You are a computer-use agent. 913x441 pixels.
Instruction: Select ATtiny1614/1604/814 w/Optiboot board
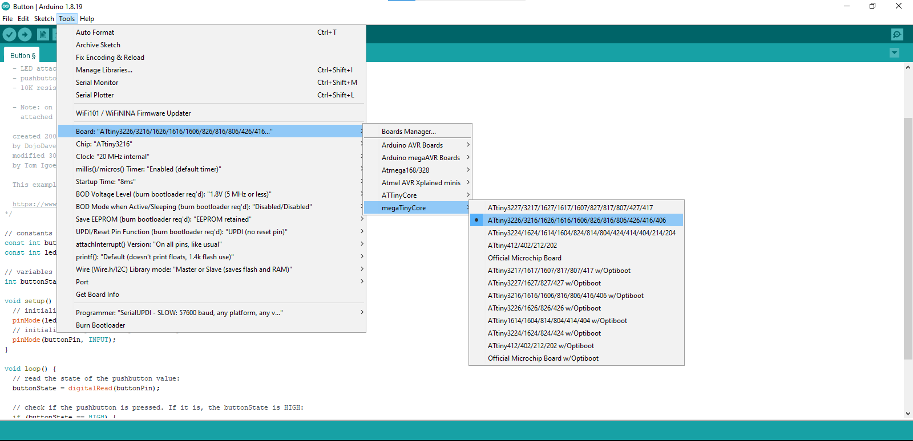click(x=576, y=321)
